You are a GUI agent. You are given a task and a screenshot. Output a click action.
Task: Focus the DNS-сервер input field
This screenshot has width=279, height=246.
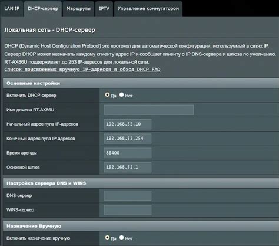click(127, 195)
